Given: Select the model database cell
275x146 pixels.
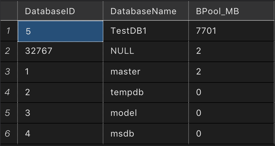Looking at the screenshot, I should (x=146, y=113).
